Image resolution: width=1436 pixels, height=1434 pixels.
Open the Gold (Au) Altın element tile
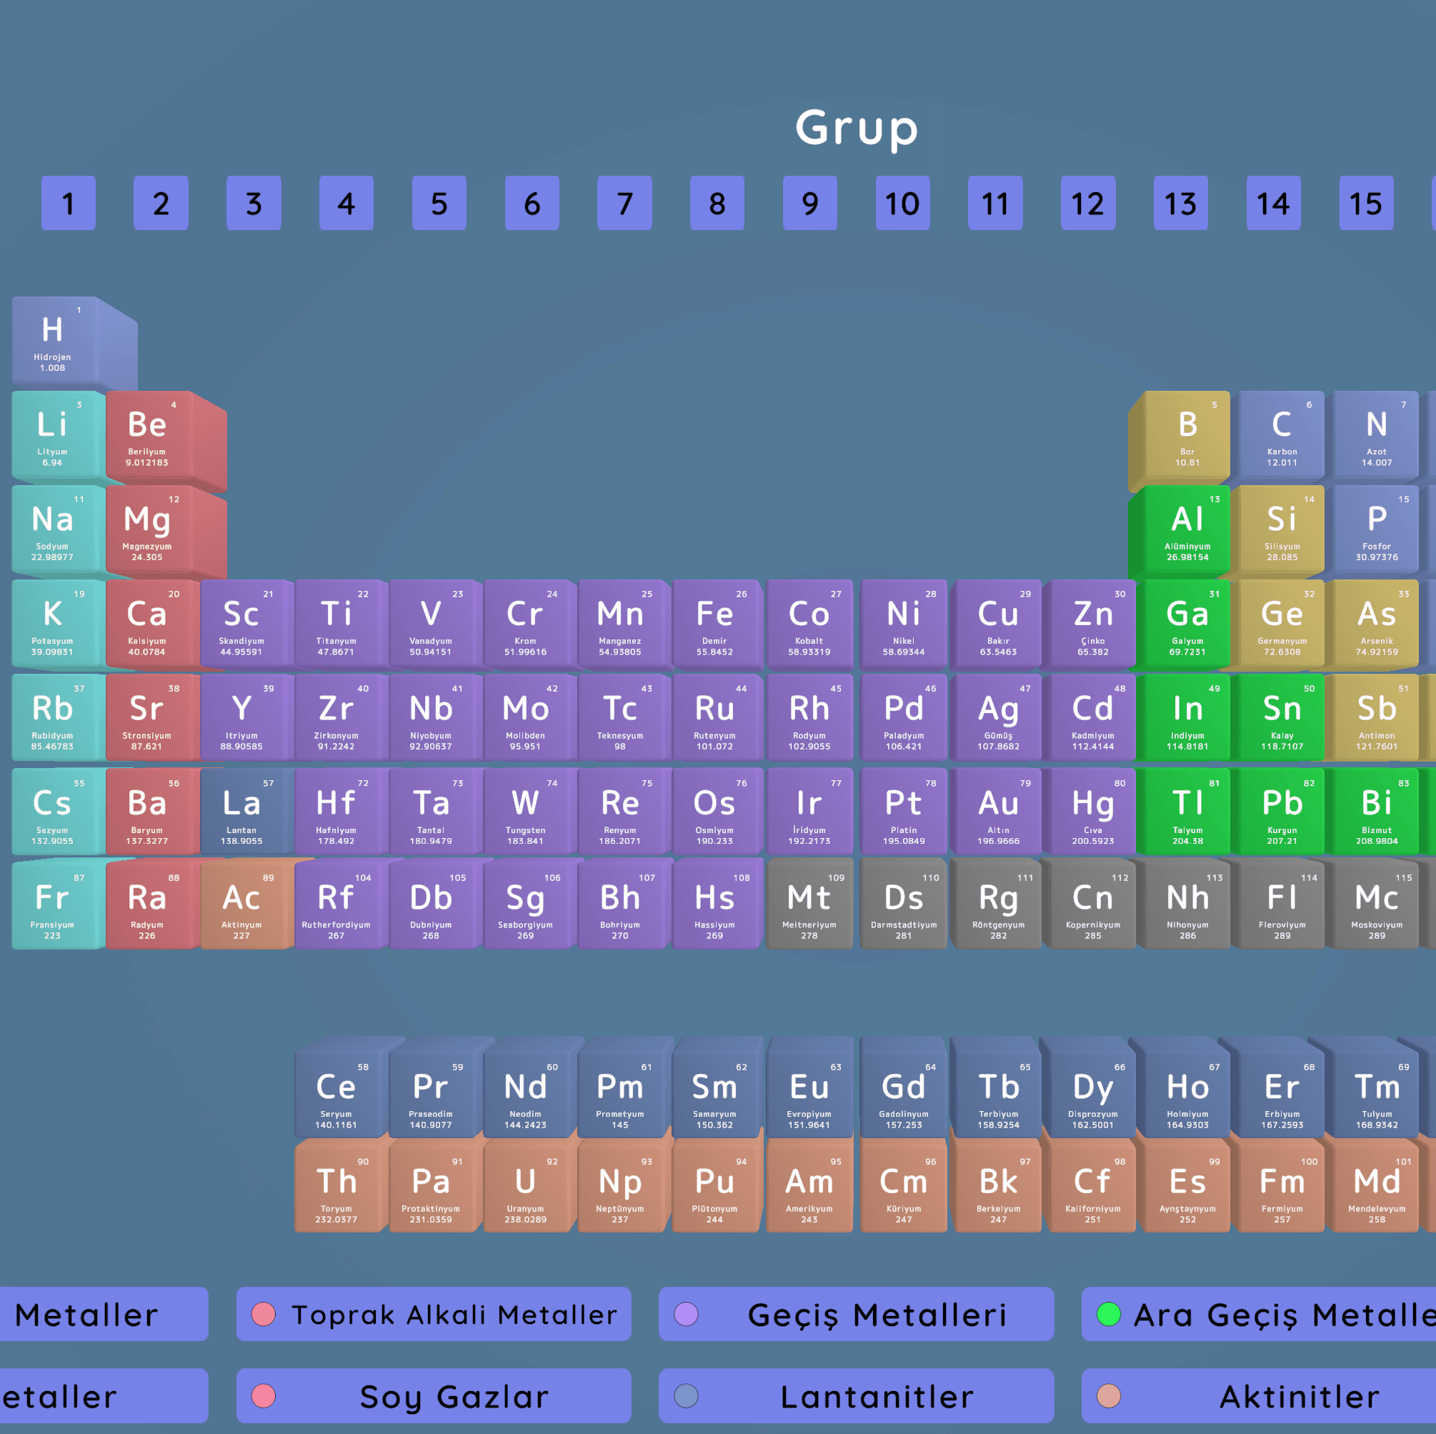[x=998, y=813]
